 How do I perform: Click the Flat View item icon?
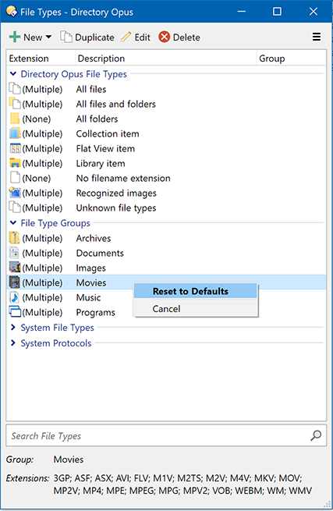(x=15, y=148)
